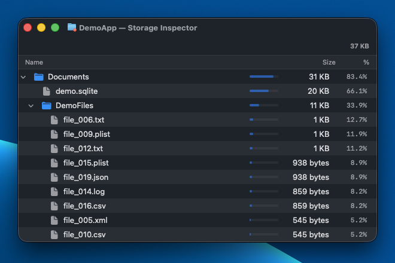
Task: Click 859 bytes size of file_016.csv
Action: (311, 206)
